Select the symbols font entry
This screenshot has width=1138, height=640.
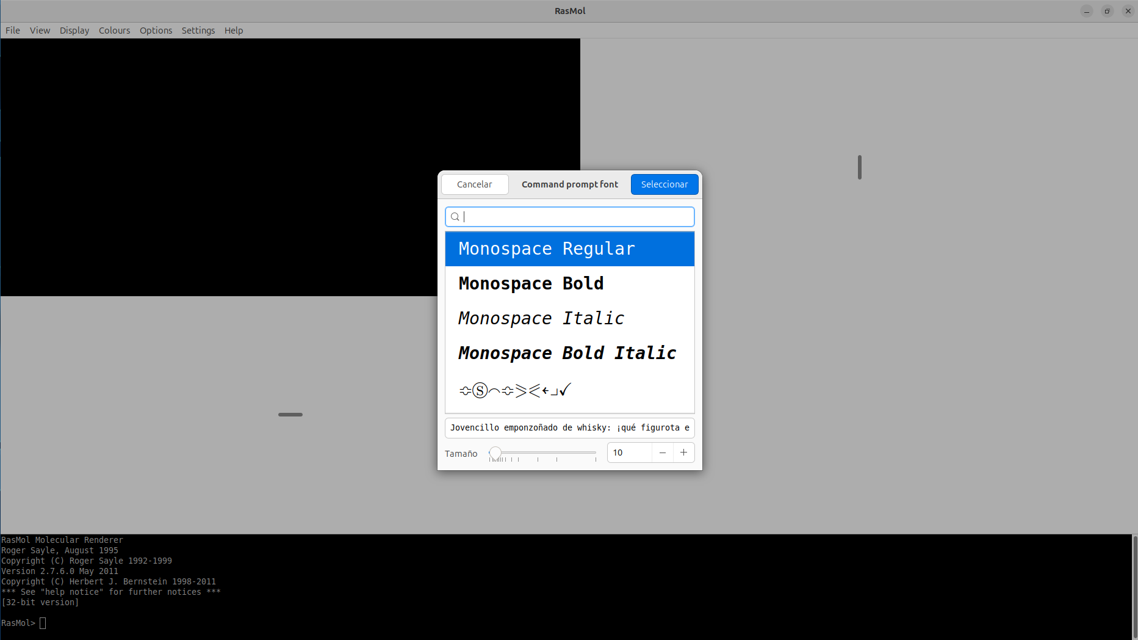coord(569,390)
